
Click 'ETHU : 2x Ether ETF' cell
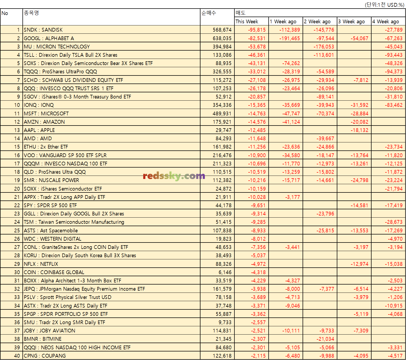tap(111, 147)
